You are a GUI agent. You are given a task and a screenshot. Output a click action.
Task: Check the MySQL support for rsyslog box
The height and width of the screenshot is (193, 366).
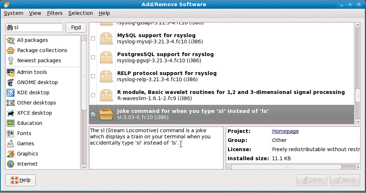tap(93, 38)
